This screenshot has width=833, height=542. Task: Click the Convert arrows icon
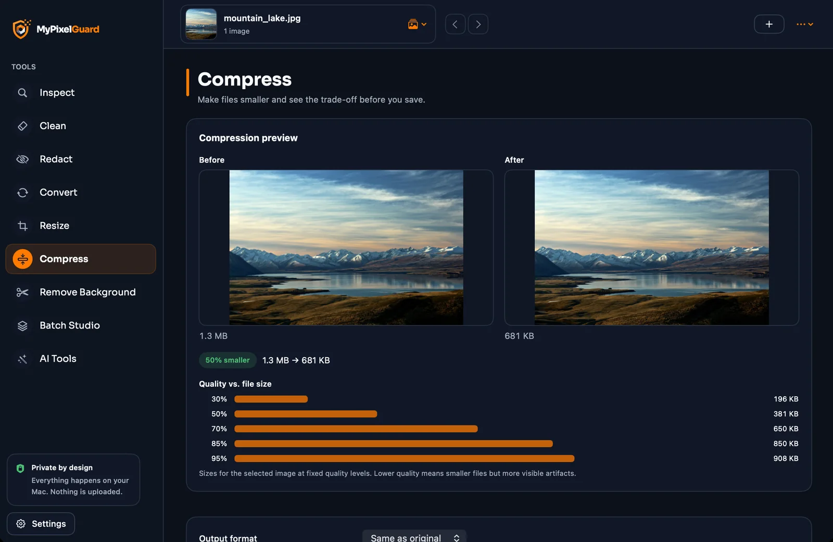tap(22, 193)
